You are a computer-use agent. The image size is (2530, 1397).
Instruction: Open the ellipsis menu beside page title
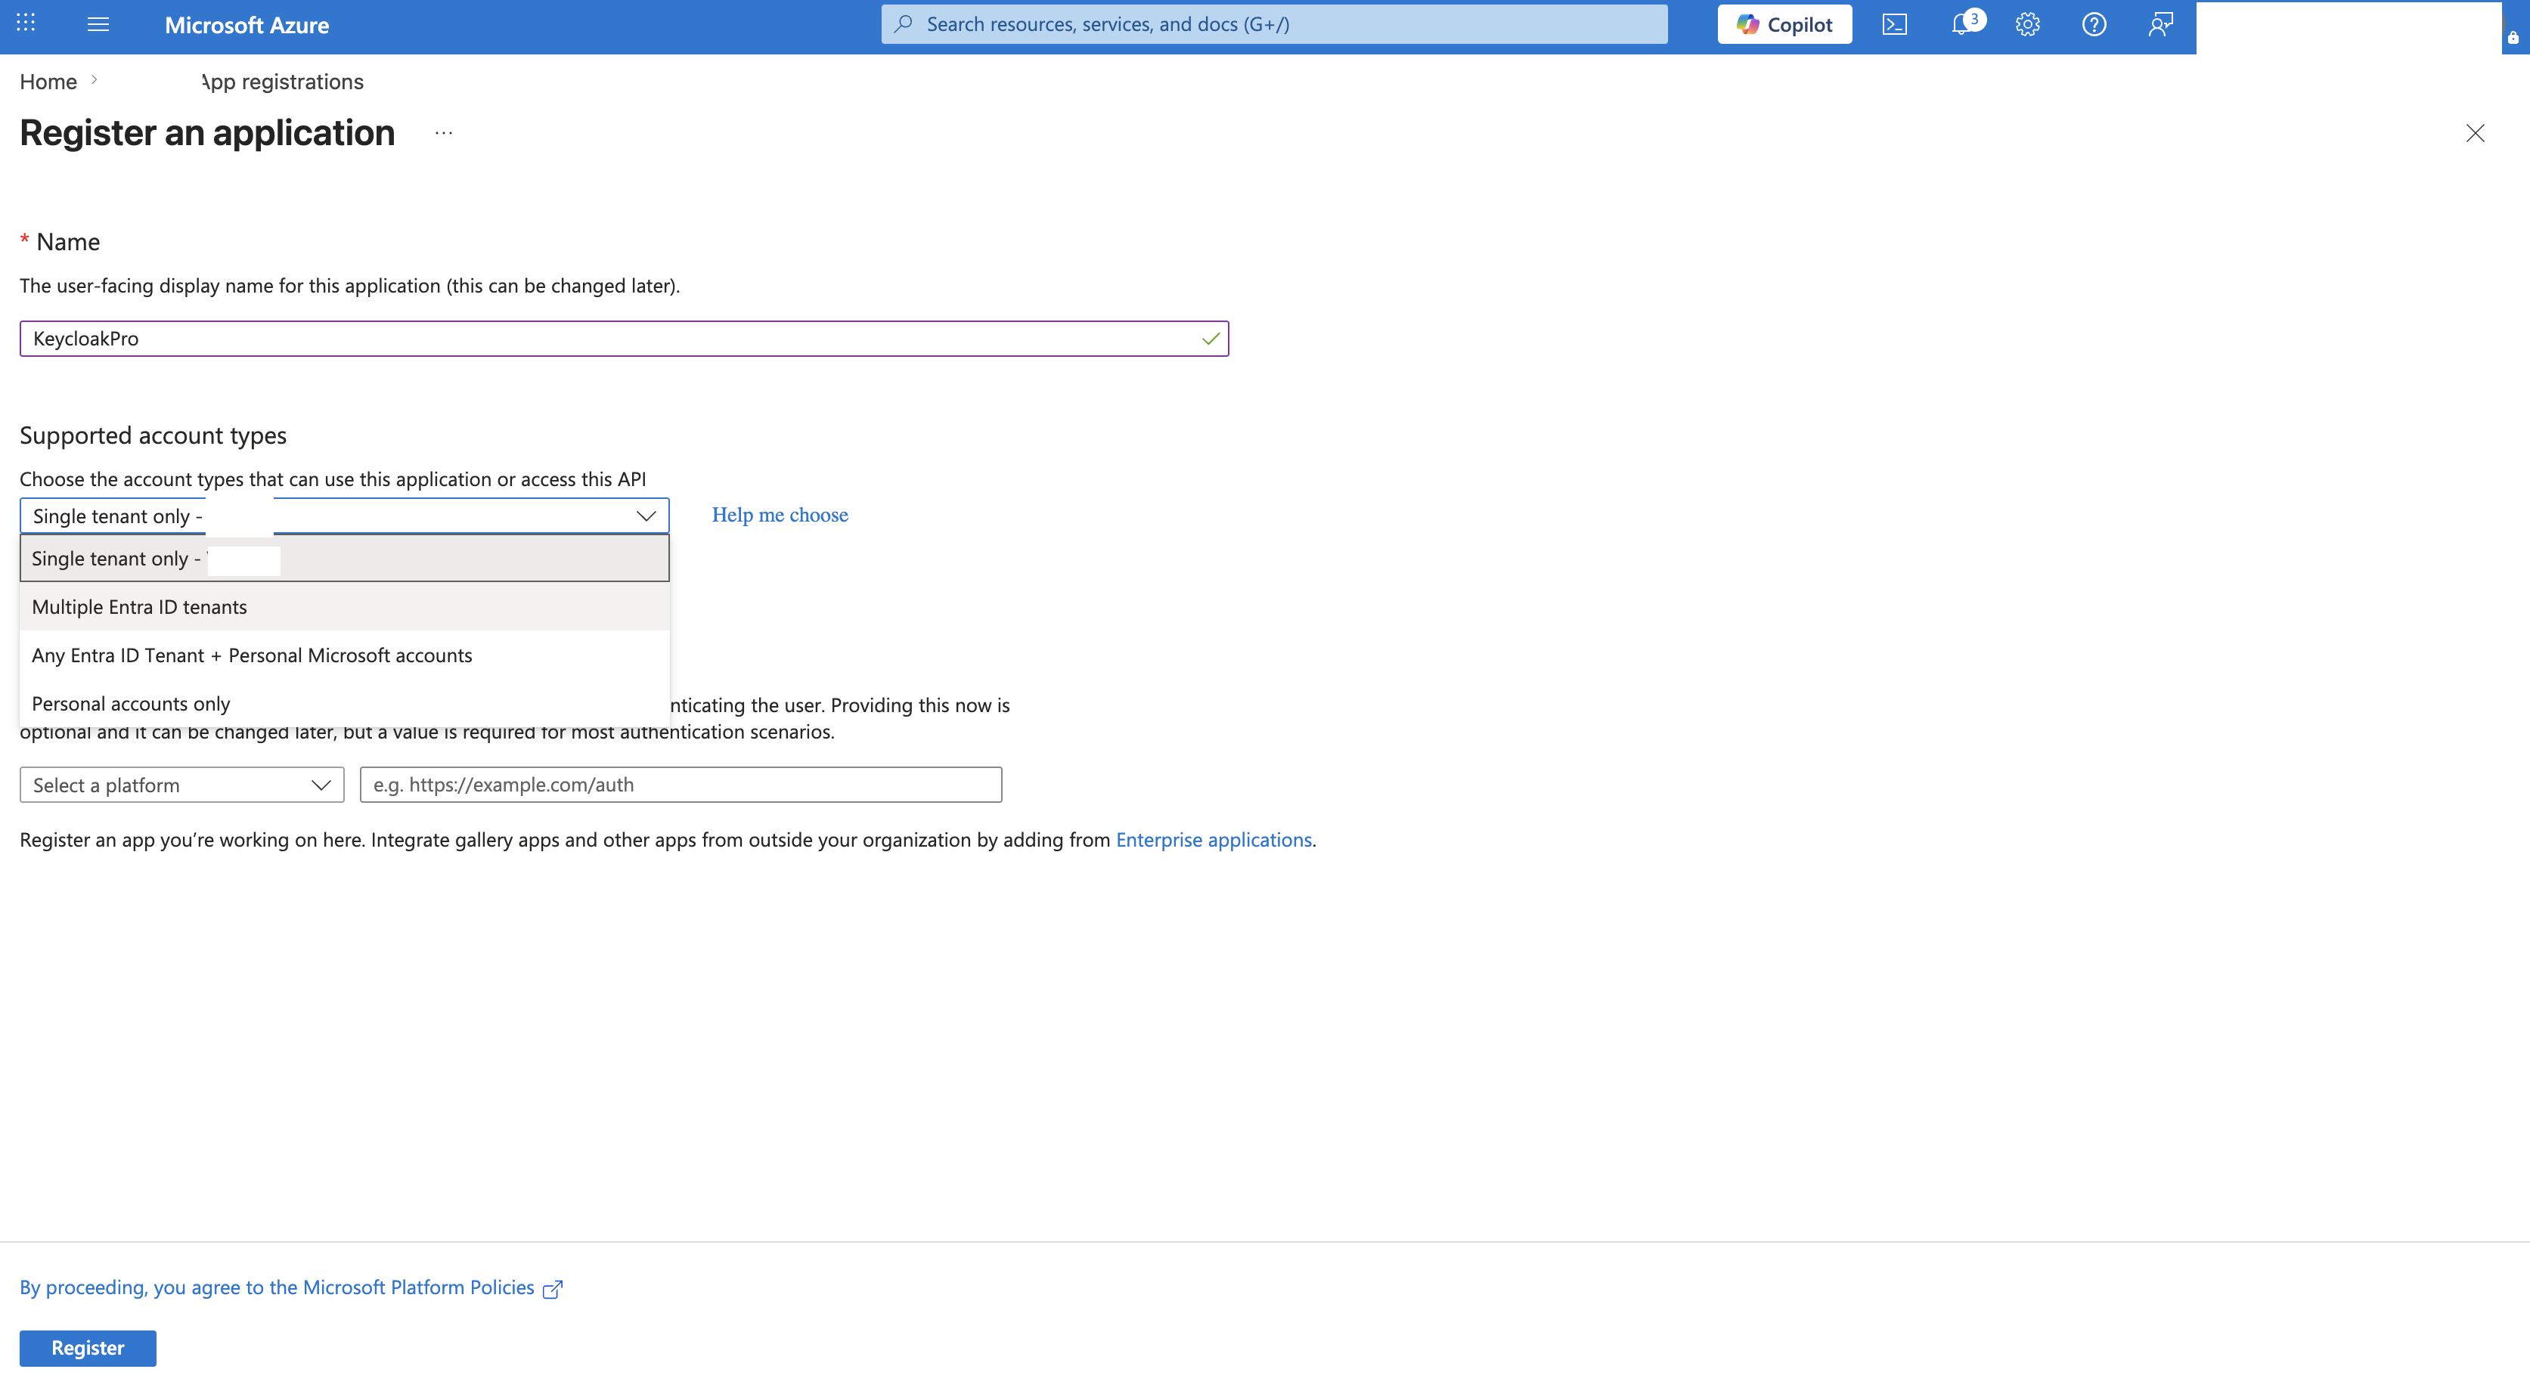click(444, 134)
